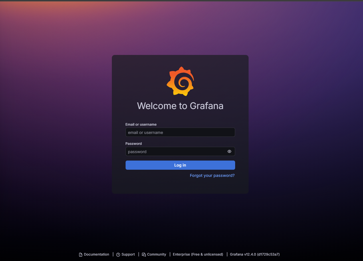Screen dimensions: 363x261
Task: Click the Log in button
Action: (180, 165)
